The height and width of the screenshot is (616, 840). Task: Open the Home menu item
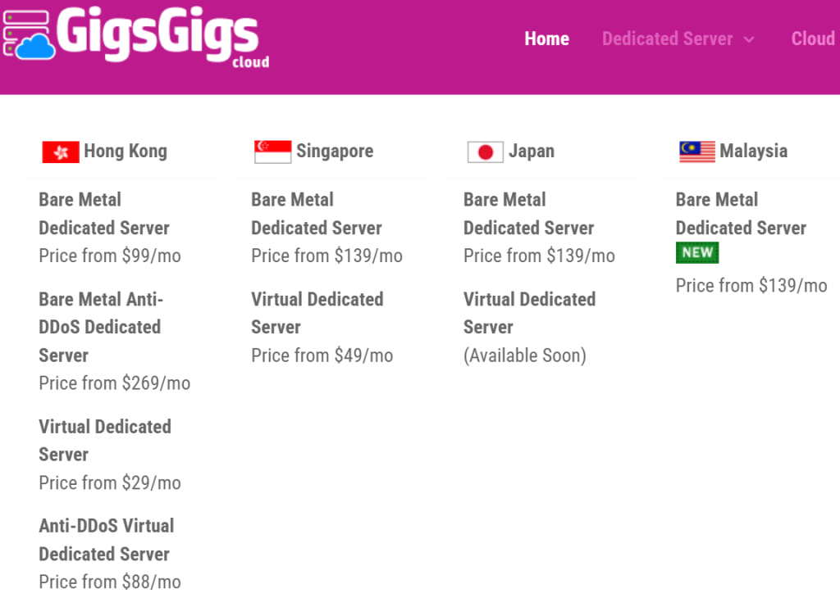[546, 38]
